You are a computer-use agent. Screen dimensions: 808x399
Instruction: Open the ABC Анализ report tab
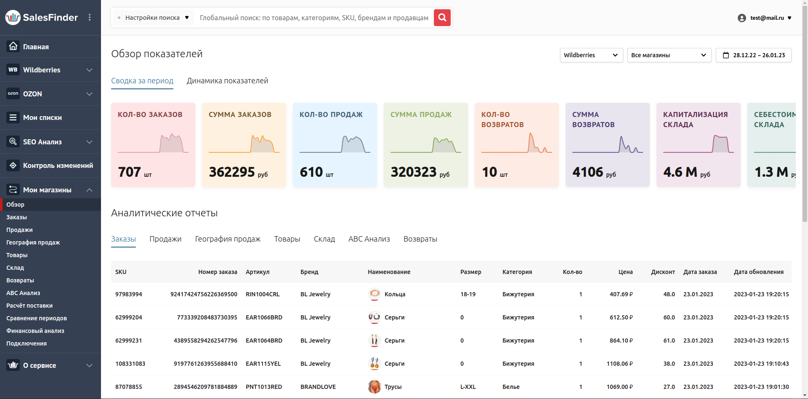369,239
